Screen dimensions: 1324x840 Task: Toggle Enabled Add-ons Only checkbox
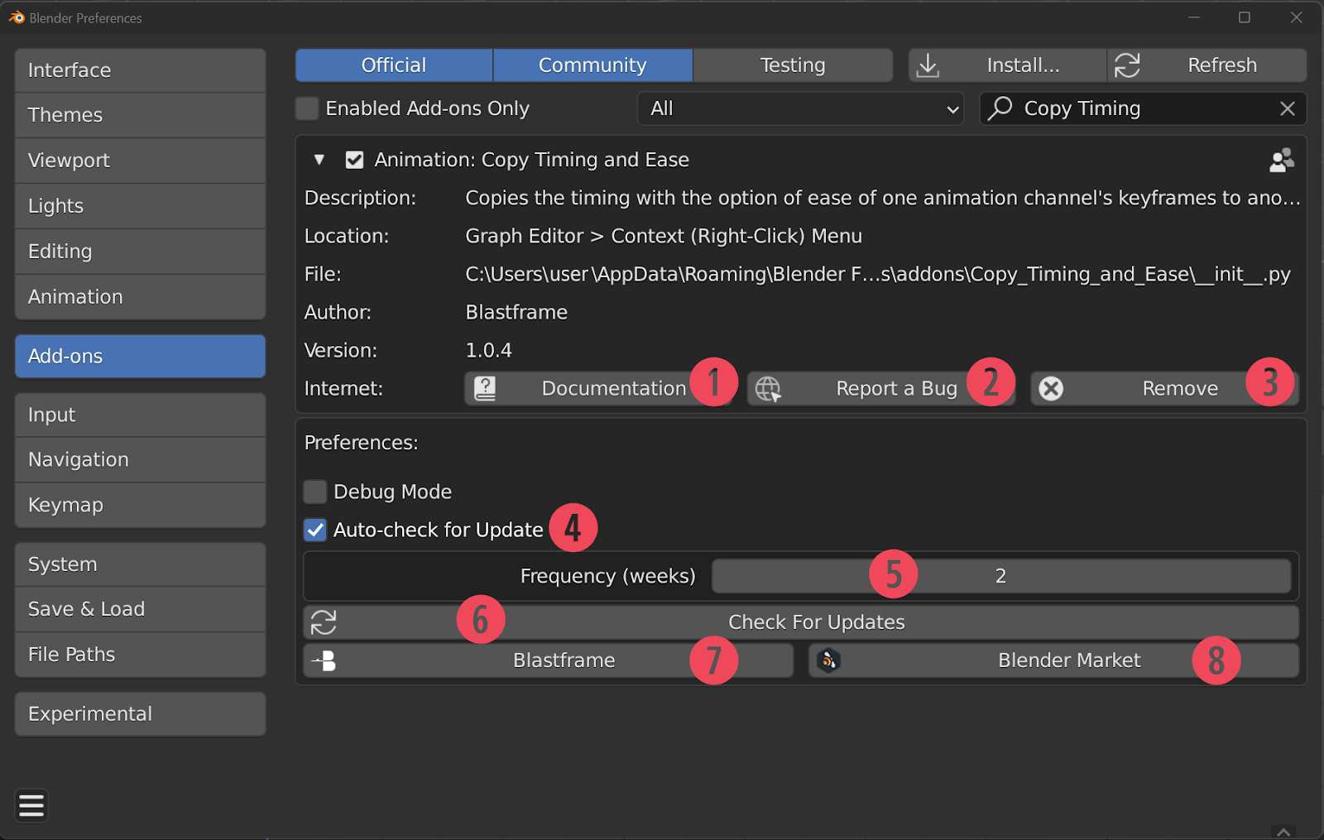pyautogui.click(x=307, y=108)
